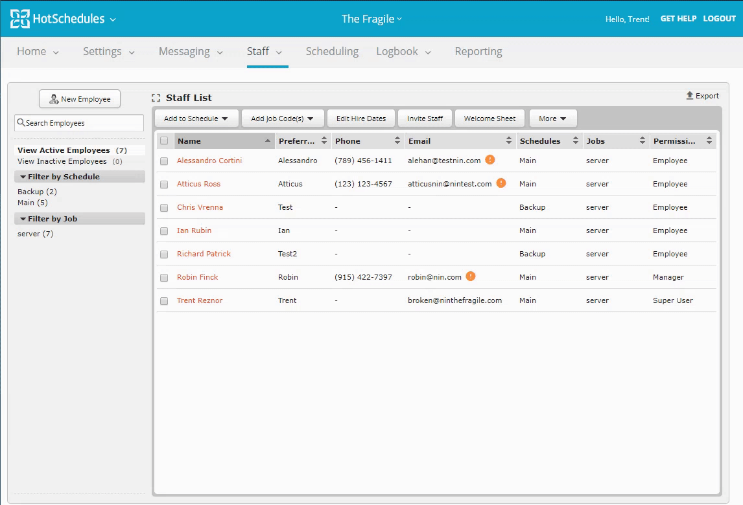743x505 pixels.
Task: Check the box for Atticus Ross
Action: pos(164,185)
